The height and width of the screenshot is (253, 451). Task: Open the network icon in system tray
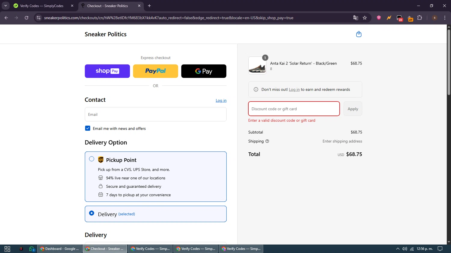pos(412,249)
